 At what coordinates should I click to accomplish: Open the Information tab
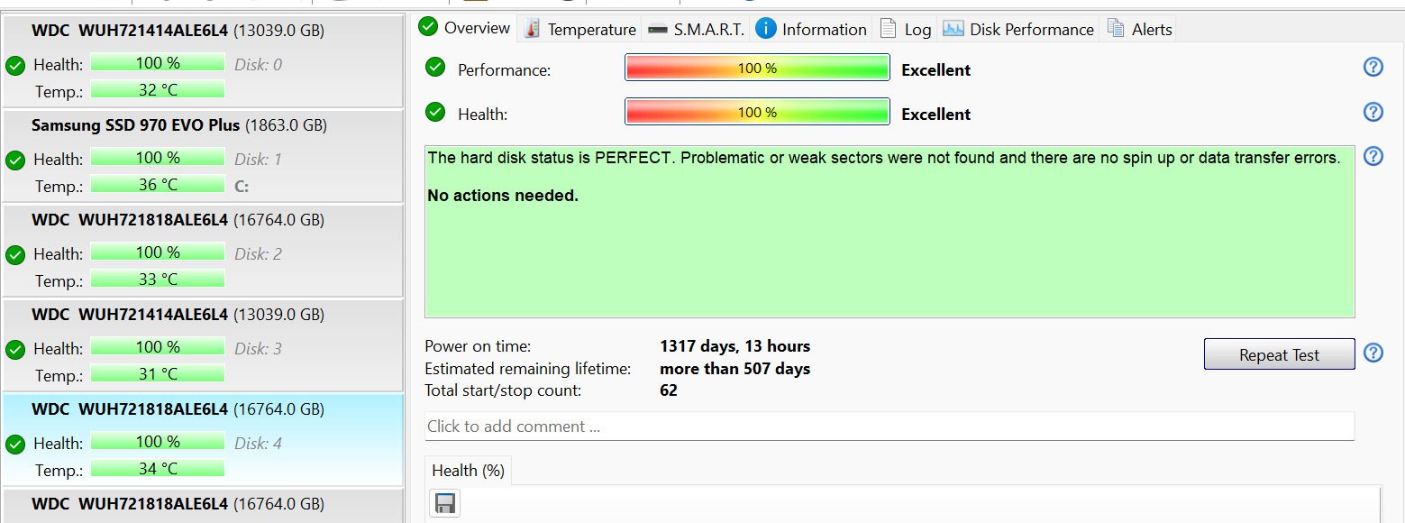[812, 29]
